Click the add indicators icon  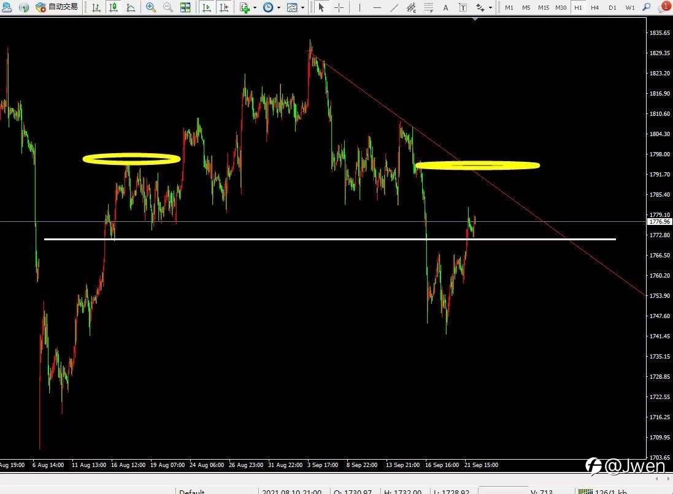[x=245, y=7]
